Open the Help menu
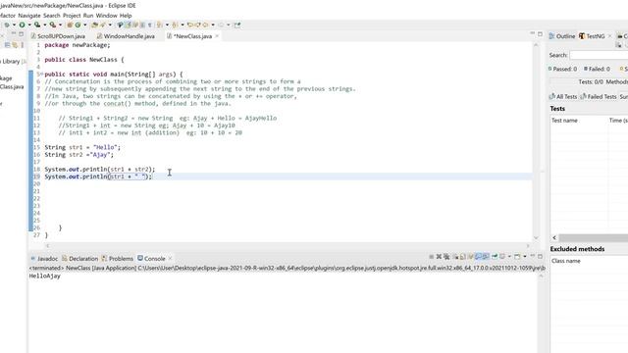This screenshot has height=353, width=628. tap(126, 16)
